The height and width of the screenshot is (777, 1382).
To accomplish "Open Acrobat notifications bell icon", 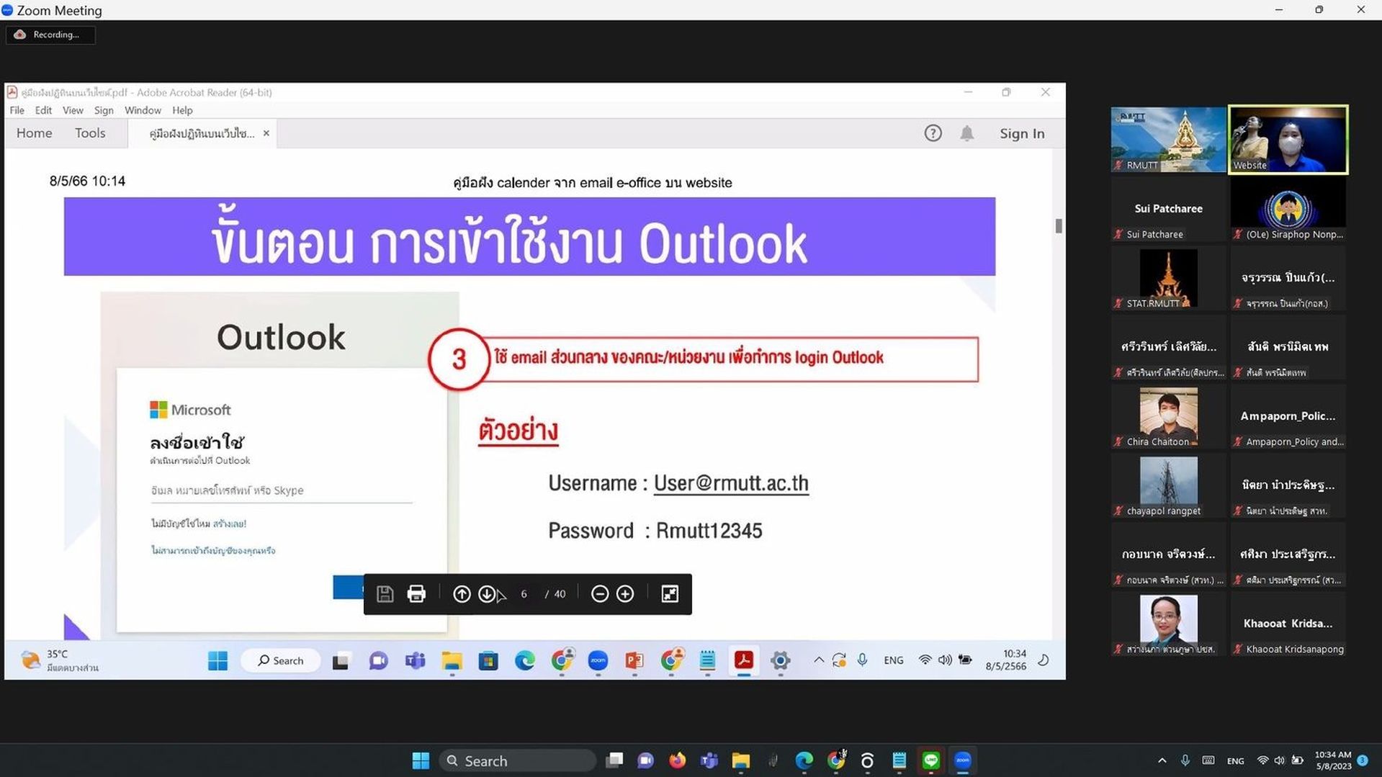I will (x=966, y=133).
